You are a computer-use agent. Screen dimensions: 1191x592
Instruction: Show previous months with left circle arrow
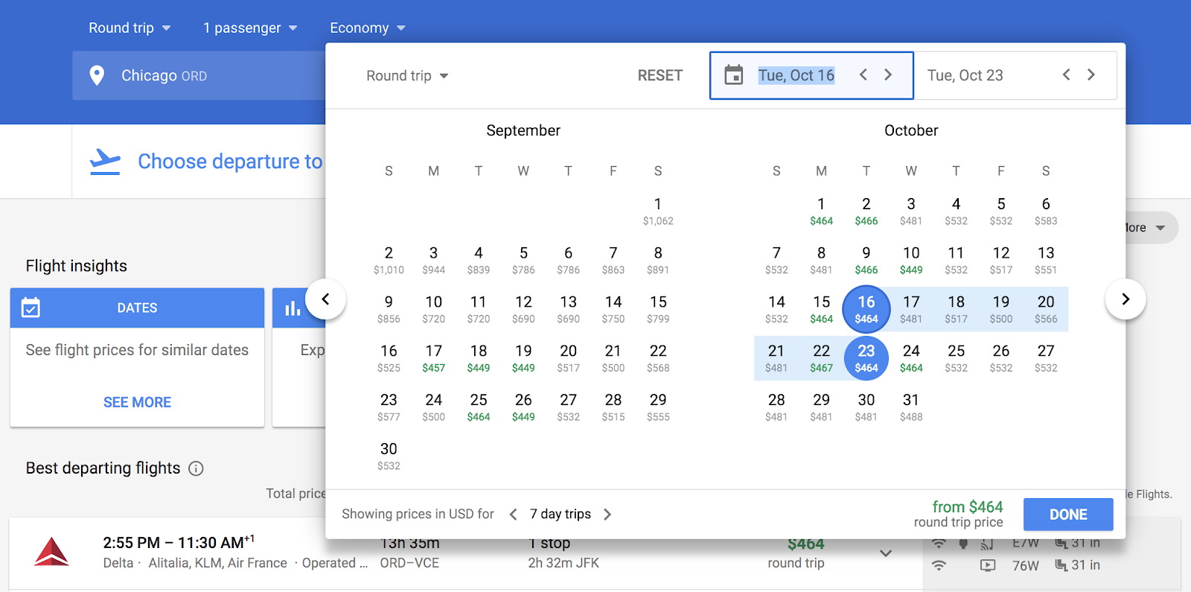325,299
